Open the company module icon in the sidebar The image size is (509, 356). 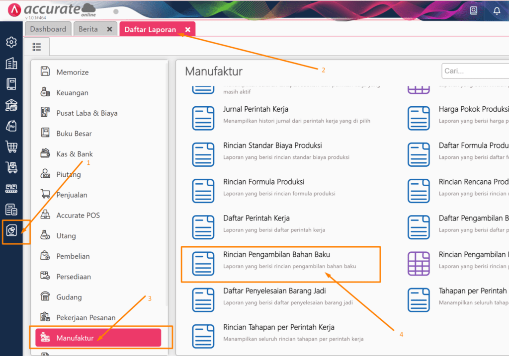tap(11, 64)
